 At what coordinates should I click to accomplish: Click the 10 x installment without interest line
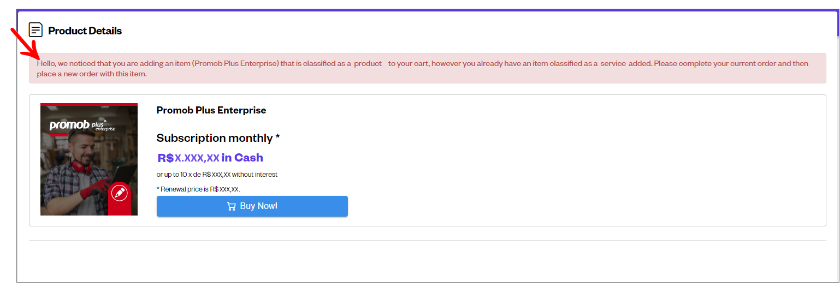coord(217,175)
